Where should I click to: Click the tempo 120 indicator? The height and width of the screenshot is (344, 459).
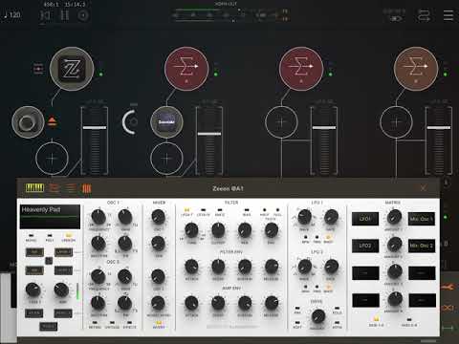click(12, 15)
